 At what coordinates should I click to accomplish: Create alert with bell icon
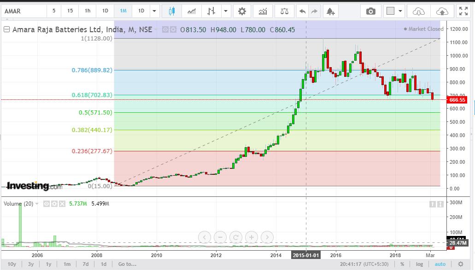click(330, 11)
